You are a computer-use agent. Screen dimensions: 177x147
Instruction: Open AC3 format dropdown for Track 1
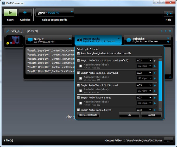144,61
